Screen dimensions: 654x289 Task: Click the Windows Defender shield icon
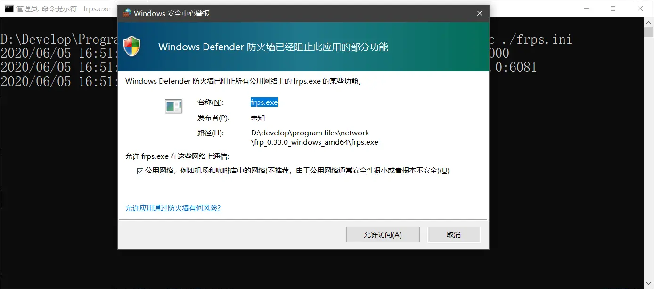click(132, 47)
